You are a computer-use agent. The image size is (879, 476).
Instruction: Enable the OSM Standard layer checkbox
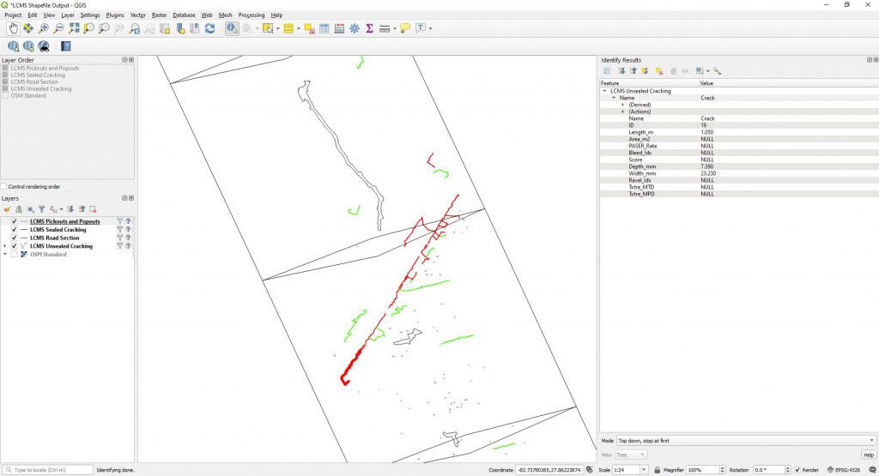click(x=14, y=254)
